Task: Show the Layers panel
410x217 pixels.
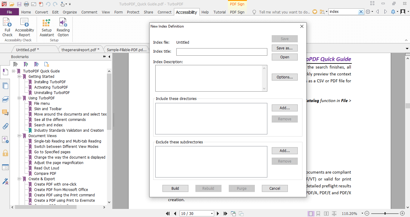Action: click(x=5, y=99)
